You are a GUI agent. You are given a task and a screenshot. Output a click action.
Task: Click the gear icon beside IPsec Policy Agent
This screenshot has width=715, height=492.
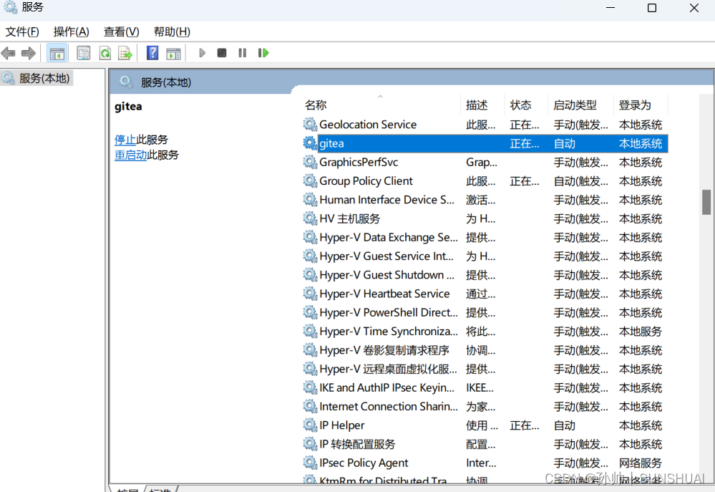coord(310,463)
